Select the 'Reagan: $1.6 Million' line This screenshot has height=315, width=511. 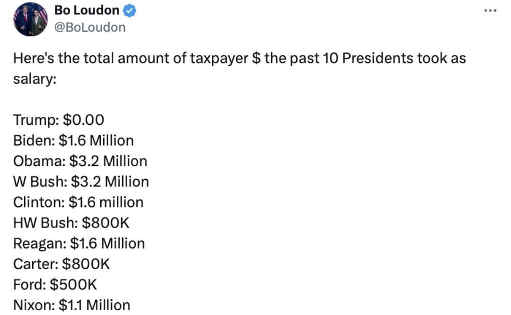click(79, 244)
